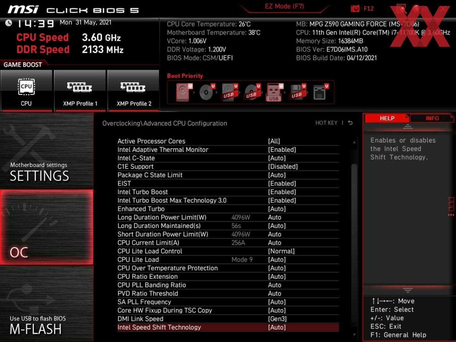Open CPU Lite Load [Auto] dropdown
The width and height of the screenshot is (456, 342).
pyautogui.click(x=277, y=260)
